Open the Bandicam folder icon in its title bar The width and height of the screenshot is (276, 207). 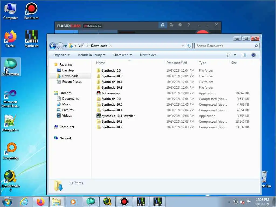tap(171, 25)
